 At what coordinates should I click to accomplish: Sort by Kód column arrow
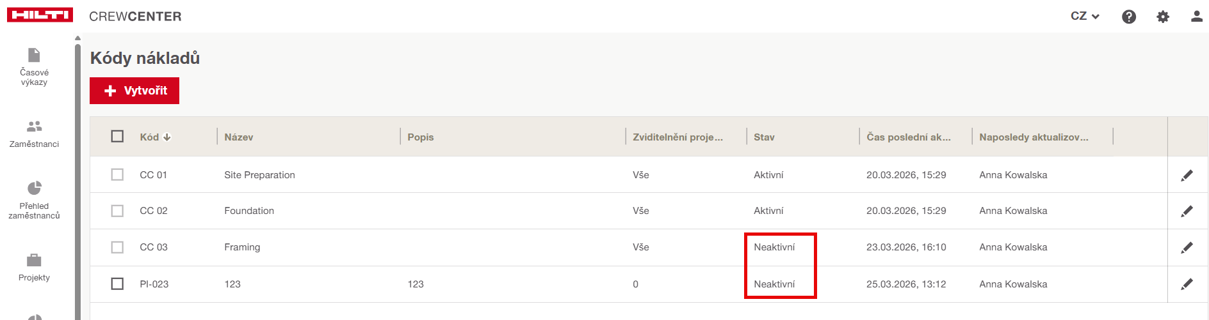pos(167,137)
